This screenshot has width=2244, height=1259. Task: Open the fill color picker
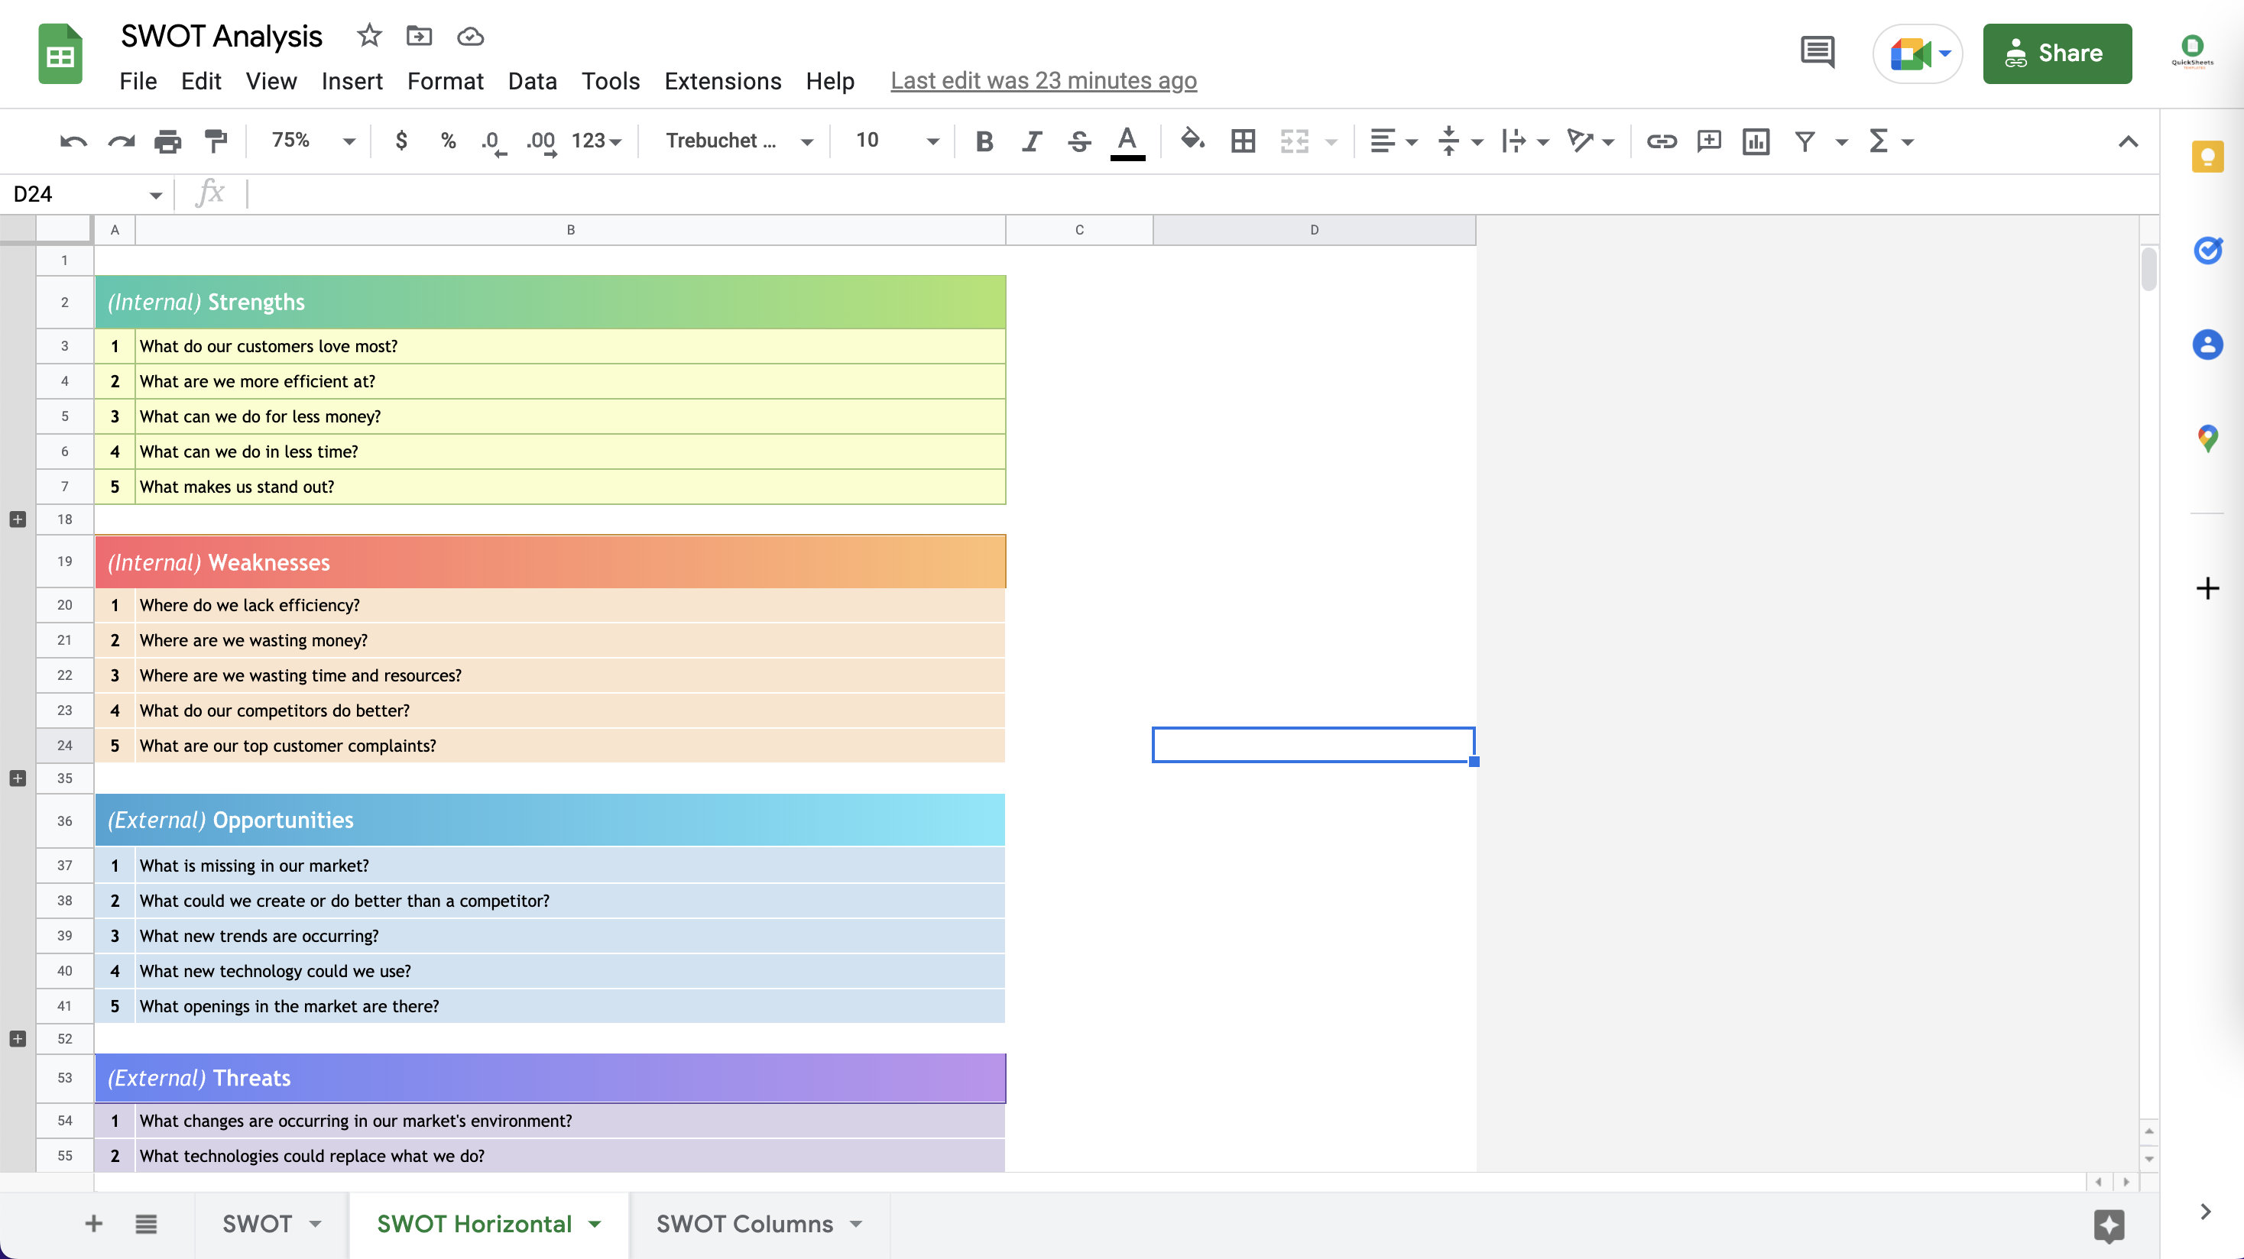coord(1192,141)
